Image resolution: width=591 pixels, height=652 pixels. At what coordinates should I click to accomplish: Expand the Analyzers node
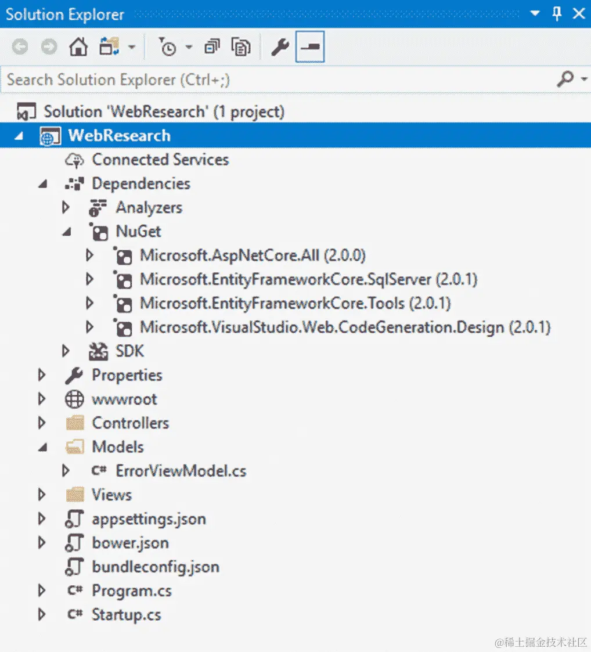[x=66, y=207]
